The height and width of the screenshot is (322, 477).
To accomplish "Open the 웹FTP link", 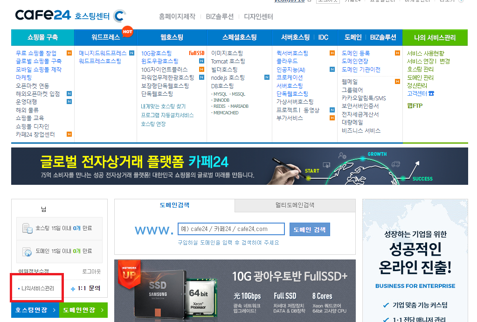I will [x=415, y=105].
